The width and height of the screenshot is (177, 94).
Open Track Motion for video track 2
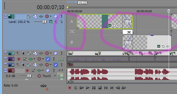(x=35, y=53)
